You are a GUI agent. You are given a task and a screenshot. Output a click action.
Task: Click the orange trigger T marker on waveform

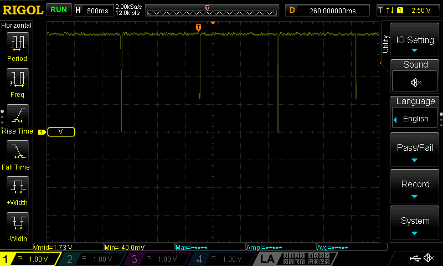click(x=198, y=27)
